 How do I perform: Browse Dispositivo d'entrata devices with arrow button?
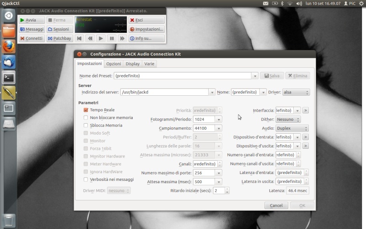[x=306, y=137]
